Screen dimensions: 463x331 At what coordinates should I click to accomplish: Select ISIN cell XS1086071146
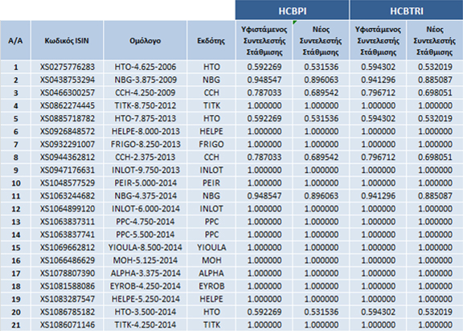(67, 325)
